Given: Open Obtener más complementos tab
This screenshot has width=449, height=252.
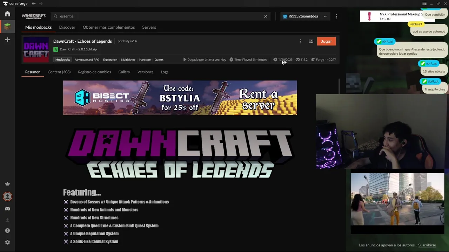Looking at the screenshot, I should click(x=109, y=27).
